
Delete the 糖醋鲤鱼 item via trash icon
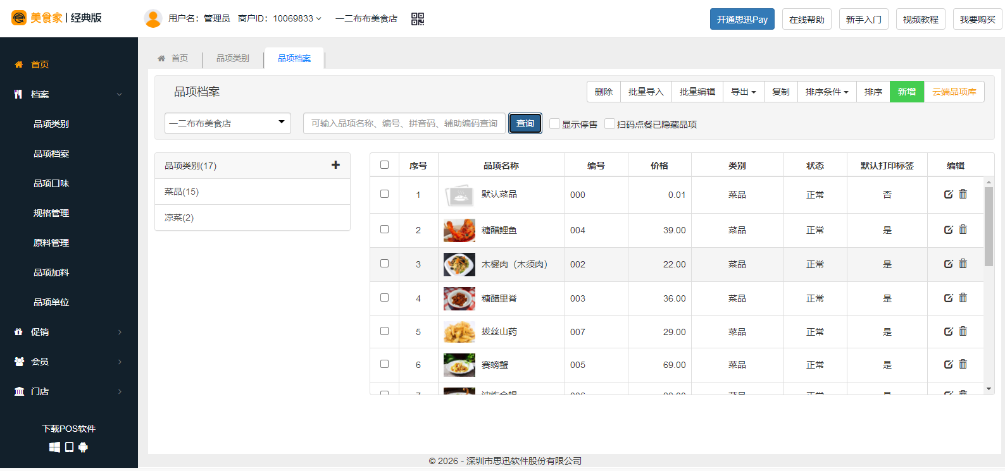[963, 229]
